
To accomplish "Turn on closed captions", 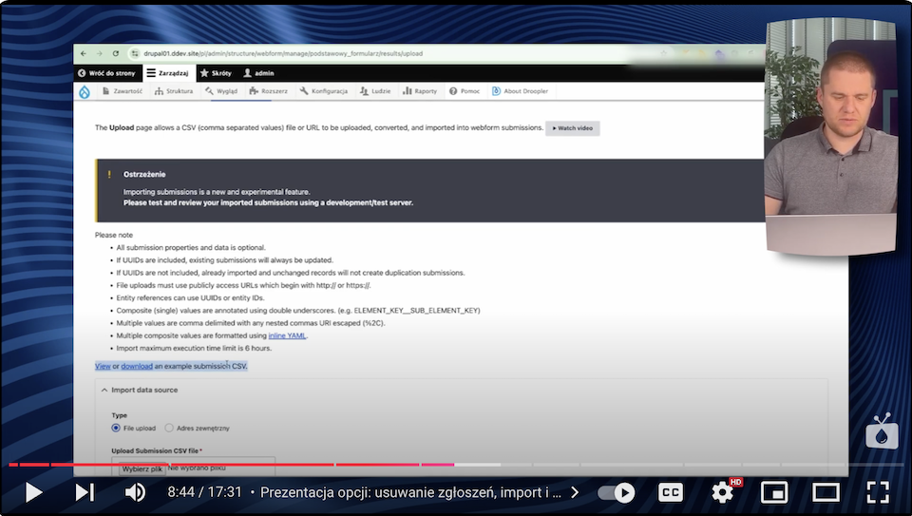I will (670, 493).
